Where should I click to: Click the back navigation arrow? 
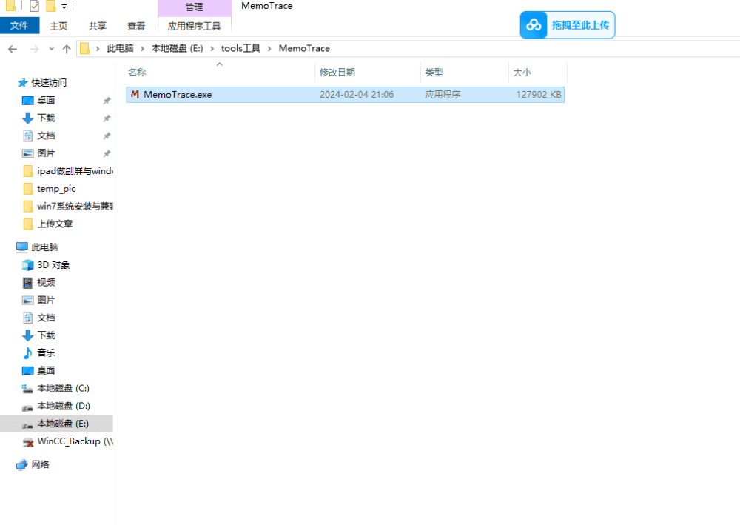[x=13, y=49]
